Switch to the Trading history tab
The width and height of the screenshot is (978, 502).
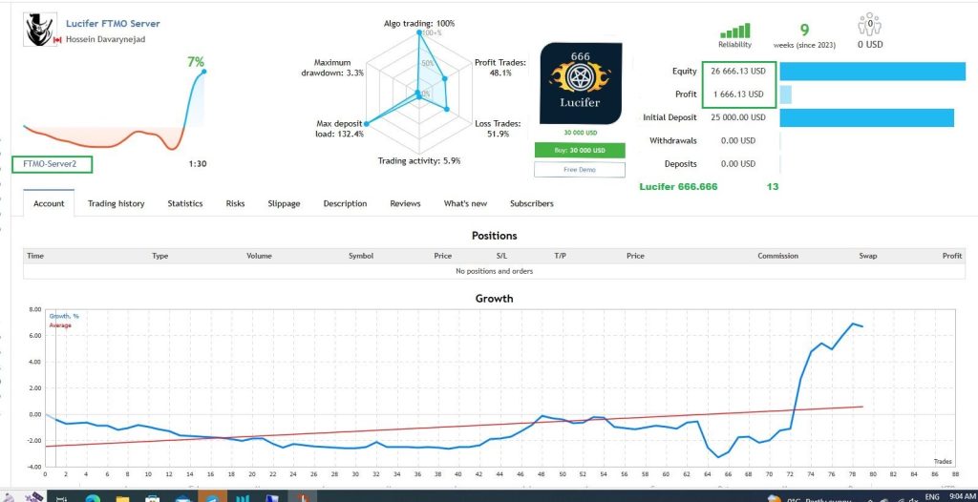point(116,203)
